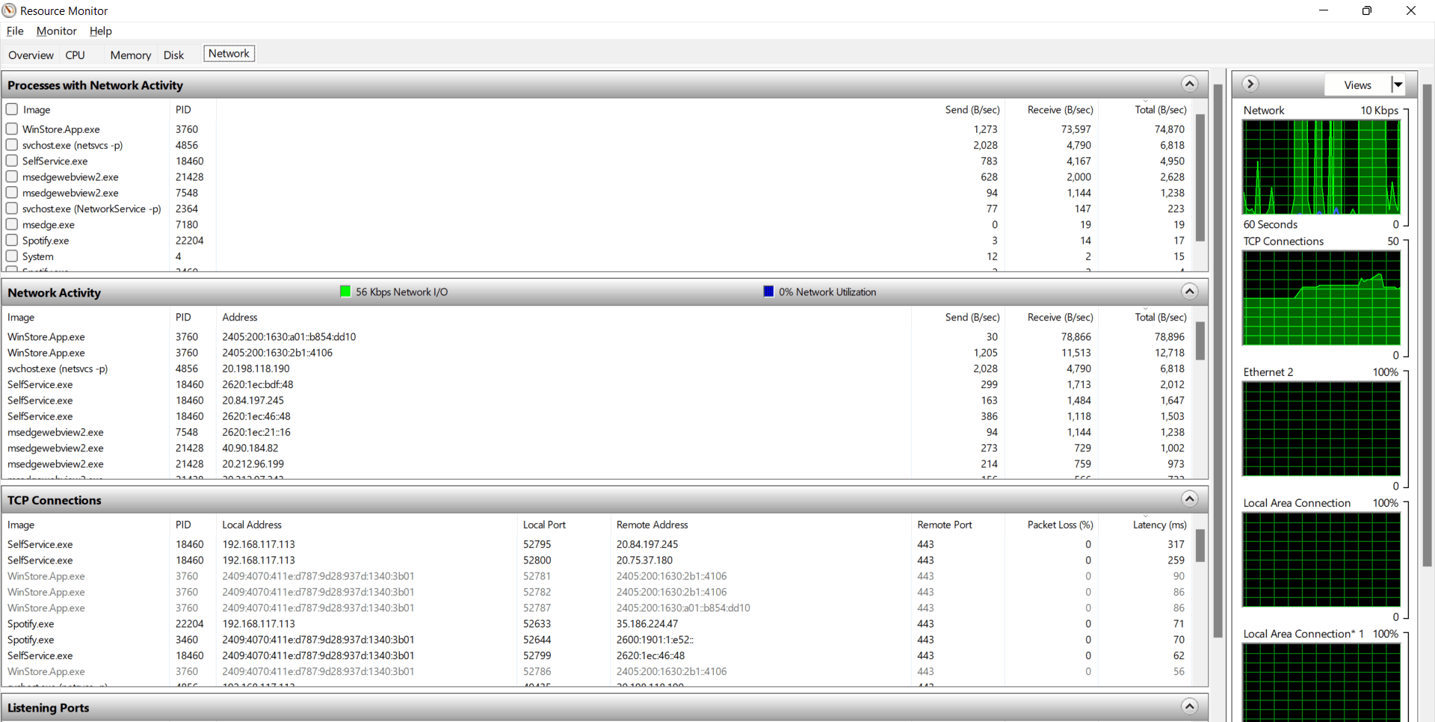Switch to the Disk tab
1435x722 pixels.
173,55
